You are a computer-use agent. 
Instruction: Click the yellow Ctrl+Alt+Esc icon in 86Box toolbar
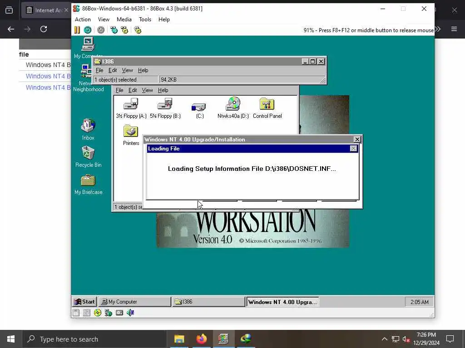tap(124, 30)
